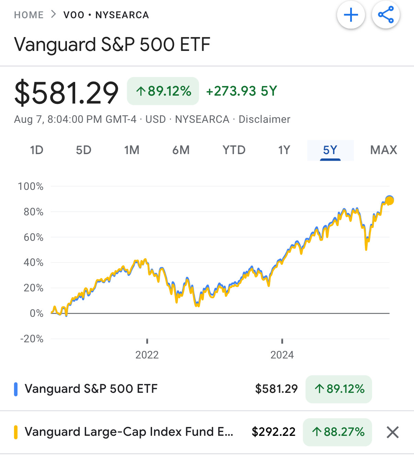Click the blue Vanguard S&P 500 color marker
This screenshot has width=414, height=462.
(16, 389)
